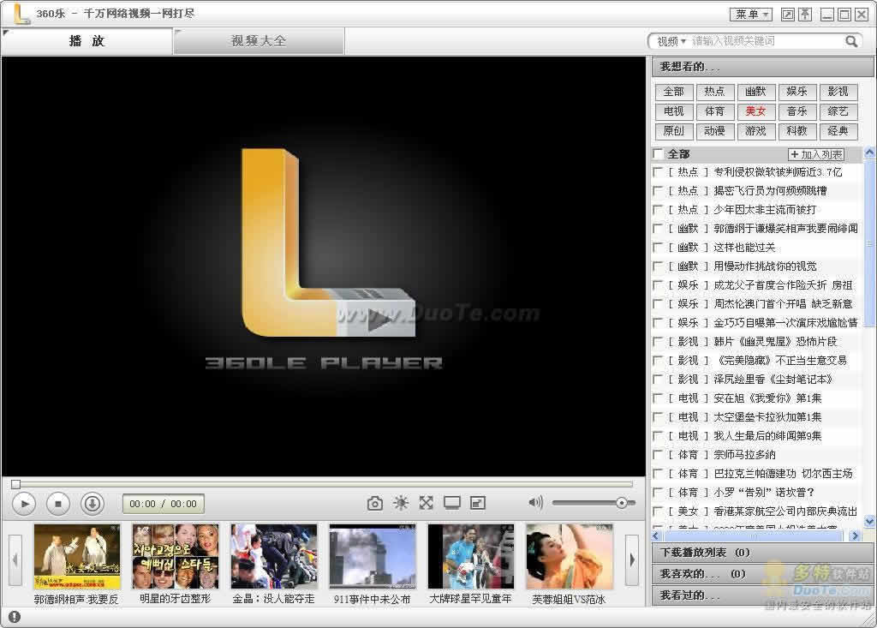The height and width of the screenshot is (628, 877).
Task: Tick the 全部 select-all checkbox
Action: click(x=659, y=153)
